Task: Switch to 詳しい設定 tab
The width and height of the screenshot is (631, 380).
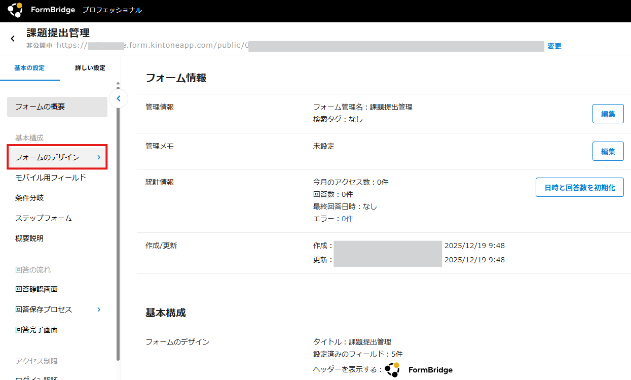Action: [90, 68]
